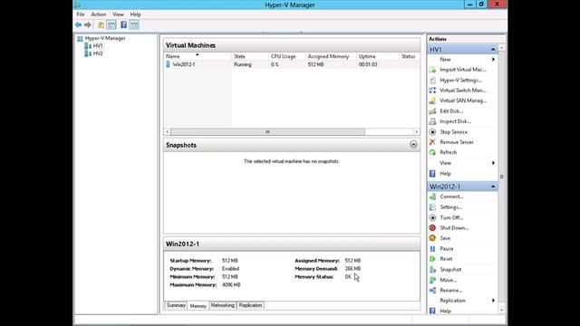
Task: Click the blue Help toolbar icon
Action: (123, 24)
